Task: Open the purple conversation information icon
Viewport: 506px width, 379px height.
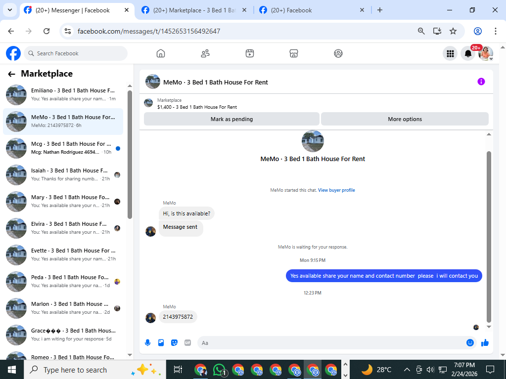Action: [x=481, y=82]
